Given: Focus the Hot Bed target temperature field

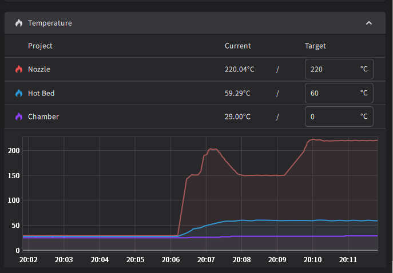Looking at the screenshot, I should point(332,93).
